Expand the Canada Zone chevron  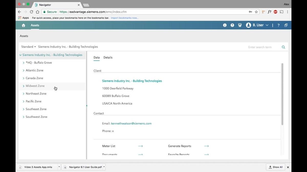click(24, 78)
